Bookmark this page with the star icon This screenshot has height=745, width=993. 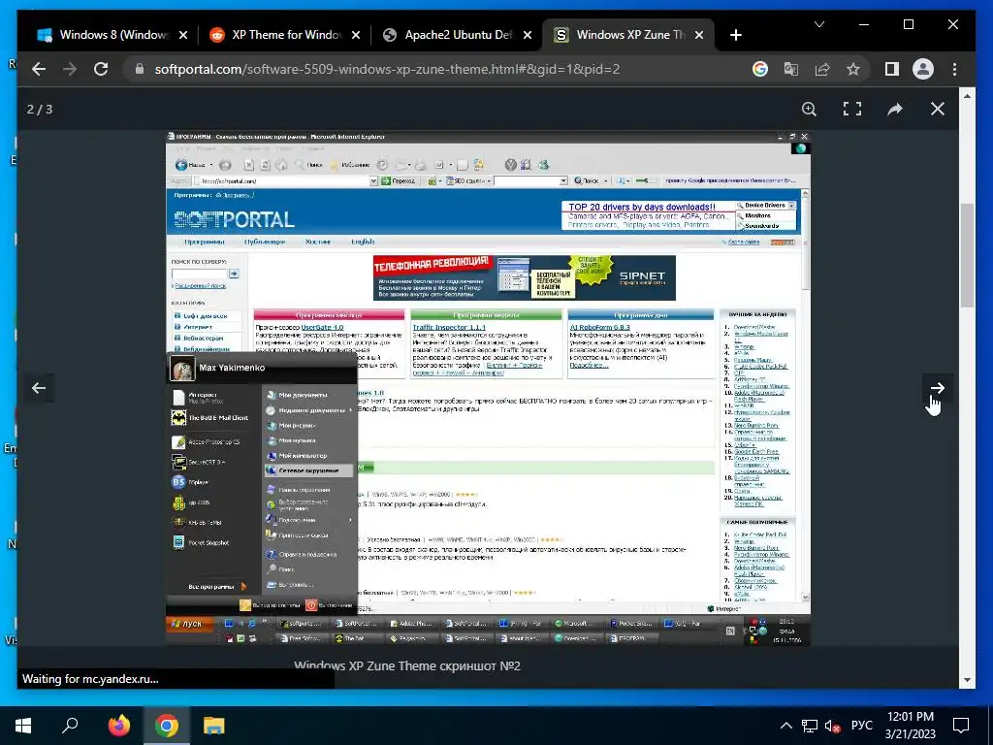pos(853,69)
